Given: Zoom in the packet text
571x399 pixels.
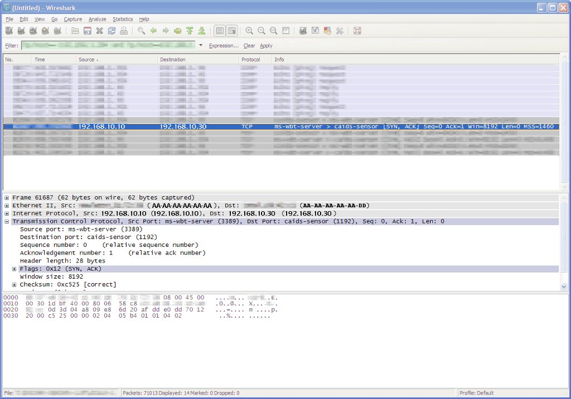Looking at the screenshot, I should pyautogui.click(x=249, y=31).
